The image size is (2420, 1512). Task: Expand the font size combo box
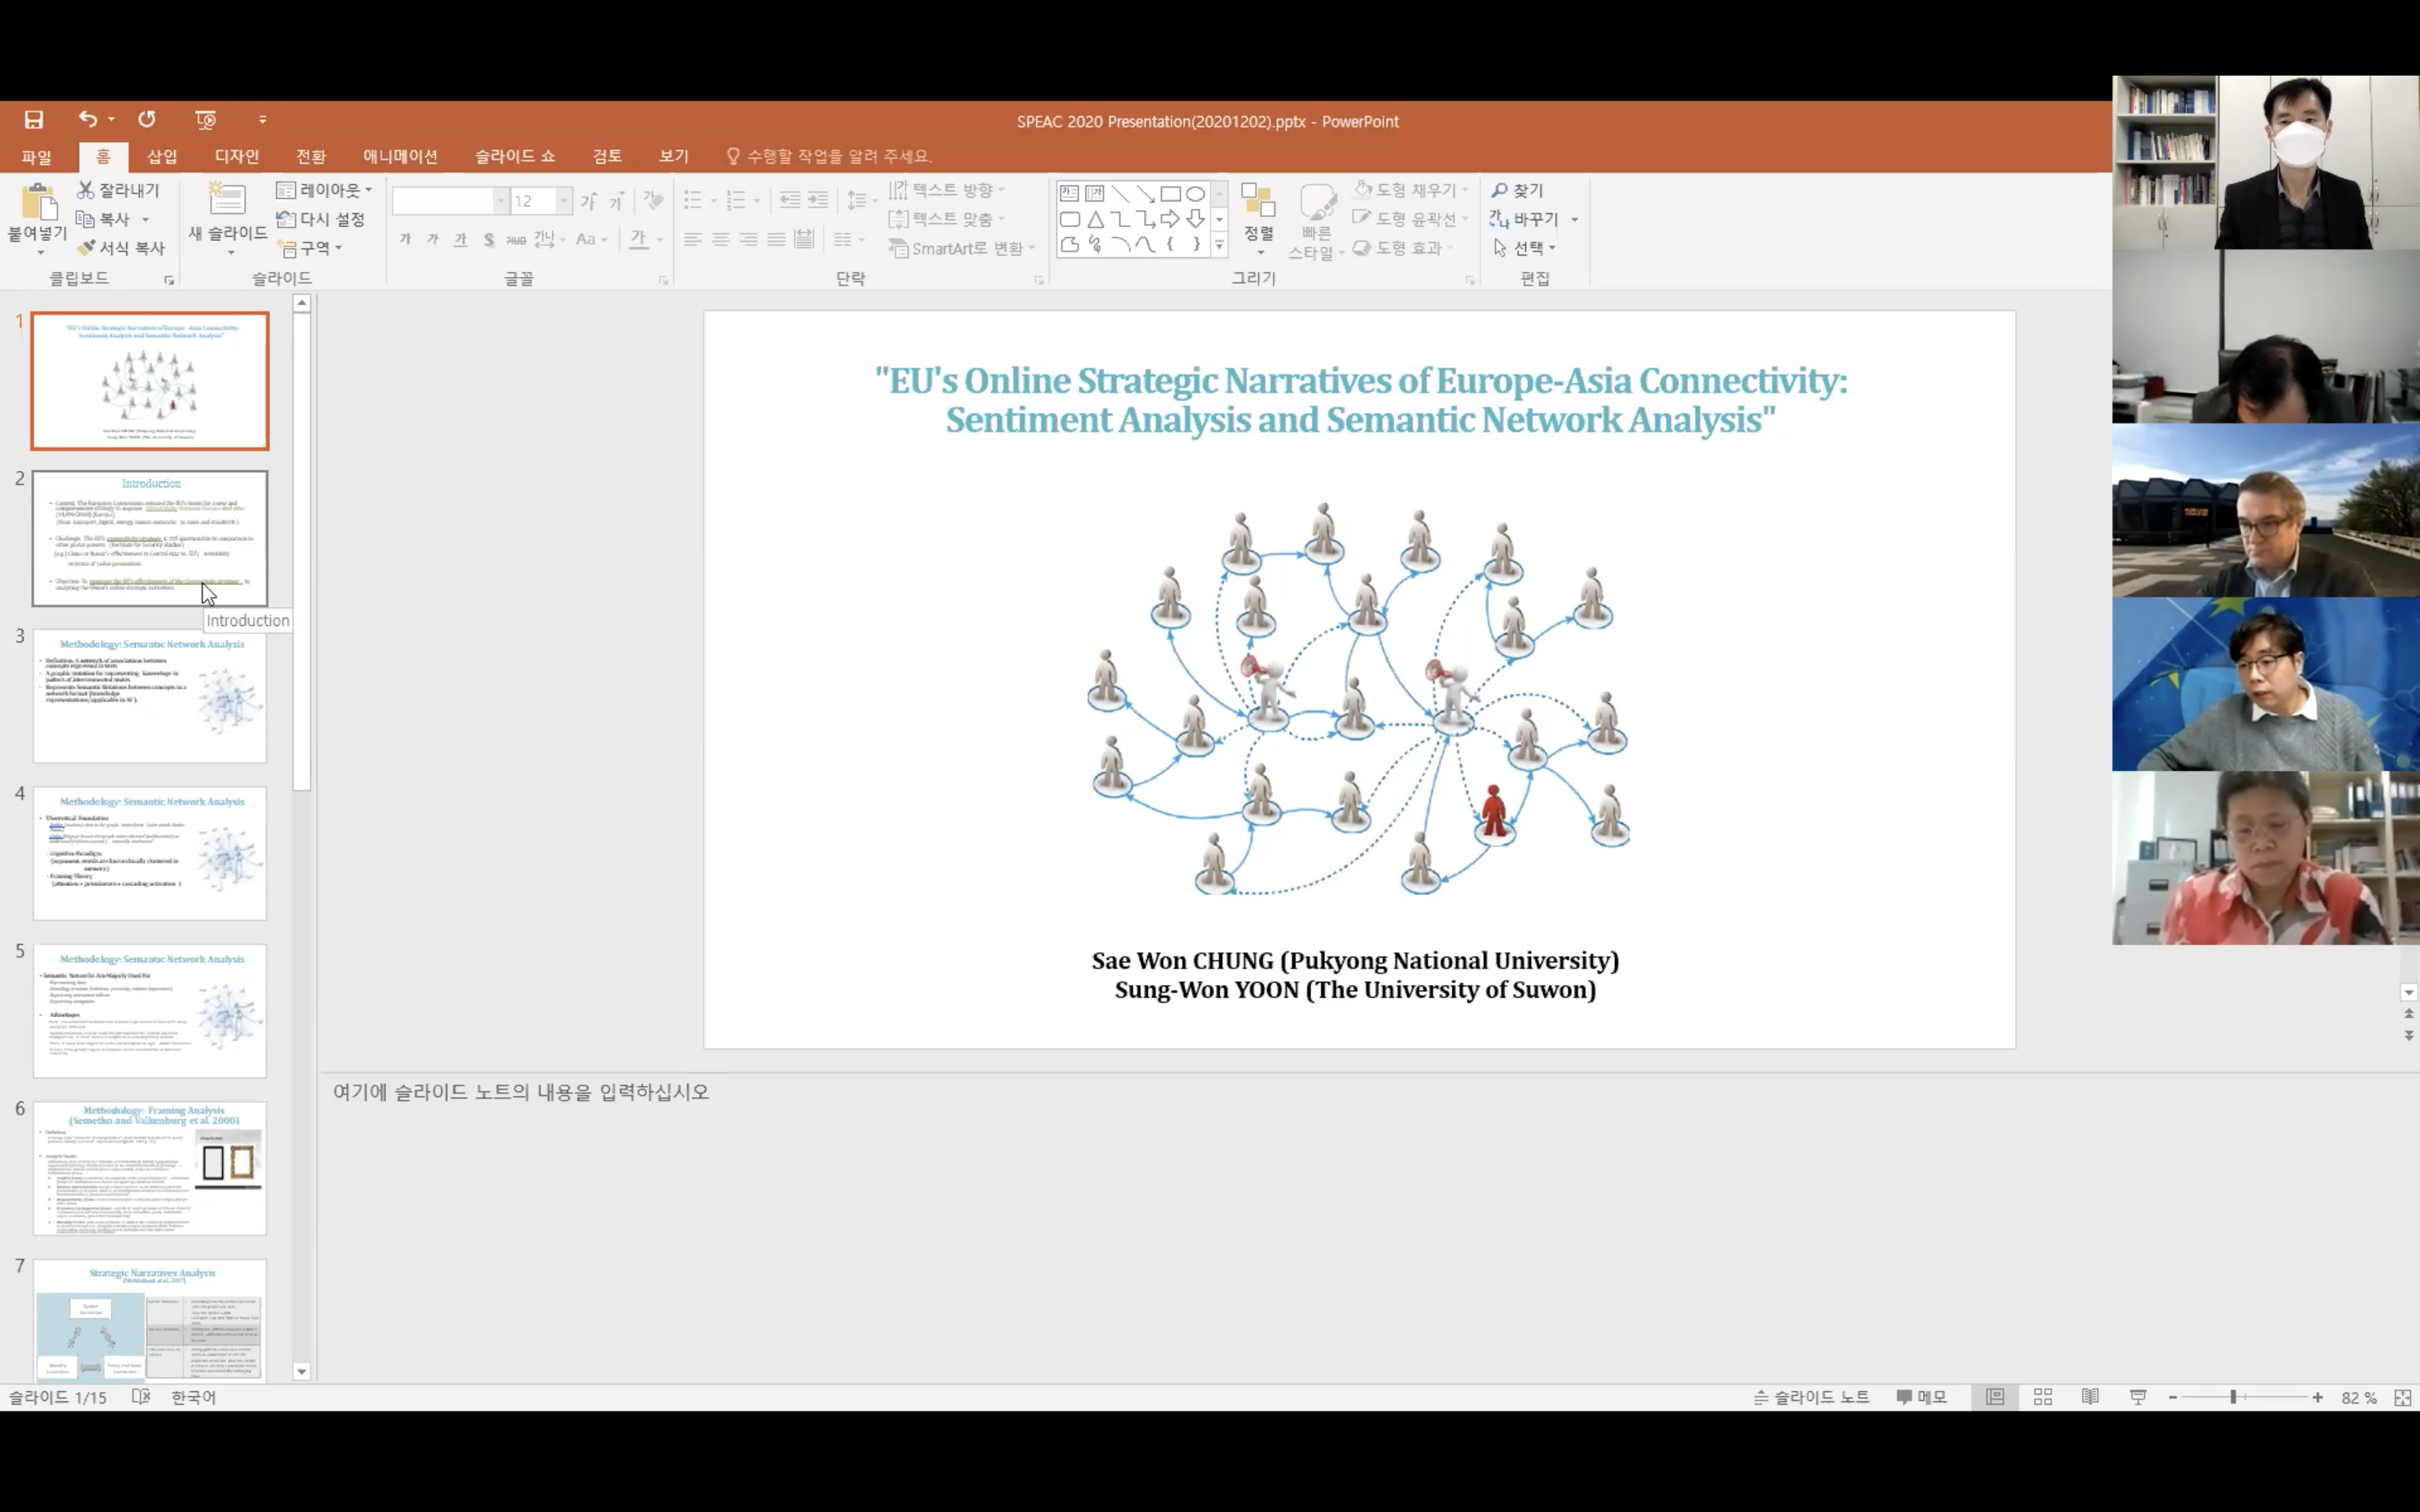point(564,201)
